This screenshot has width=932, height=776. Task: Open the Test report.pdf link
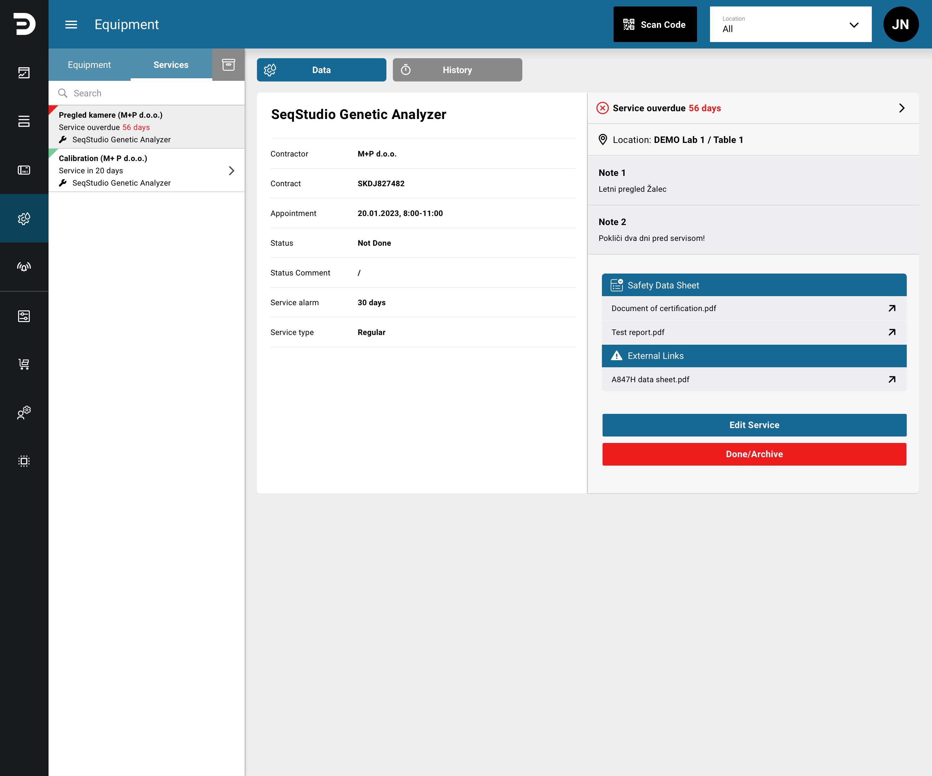(638, 332)
